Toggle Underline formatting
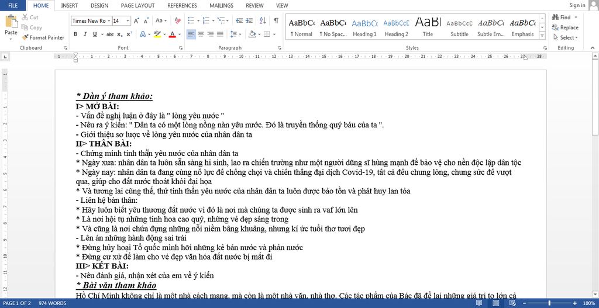599x308 pixels. click(x=94, y=34)
